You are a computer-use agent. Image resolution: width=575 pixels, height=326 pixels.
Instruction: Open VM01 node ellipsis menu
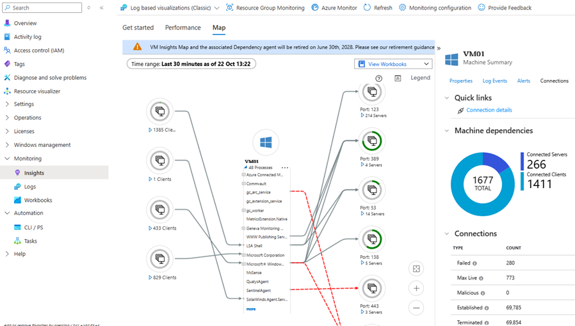(x=285, y=167)
